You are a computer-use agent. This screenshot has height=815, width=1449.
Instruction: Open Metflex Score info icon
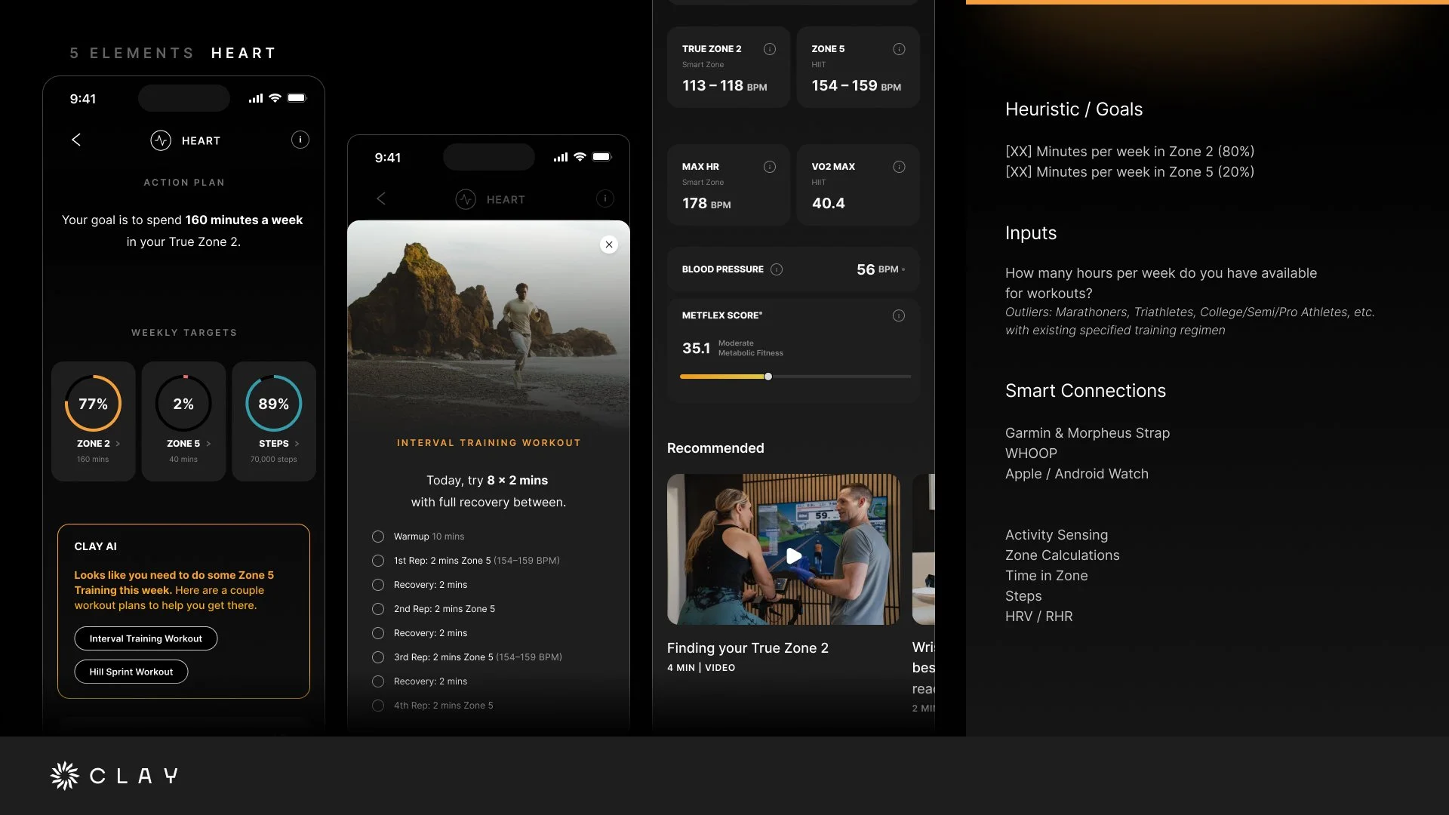coord(899,315)
